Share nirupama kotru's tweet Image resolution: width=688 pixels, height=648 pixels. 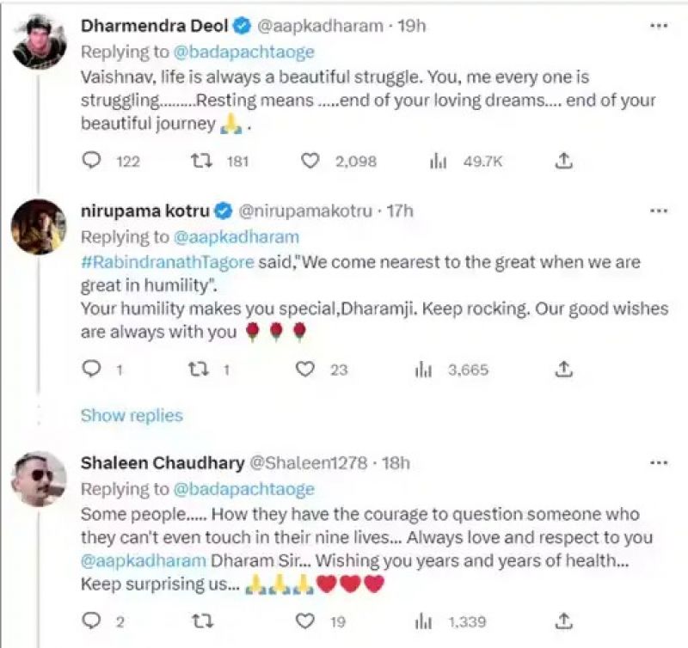coord(564,370)
